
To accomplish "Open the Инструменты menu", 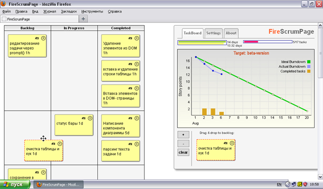I will coord(92,12).
